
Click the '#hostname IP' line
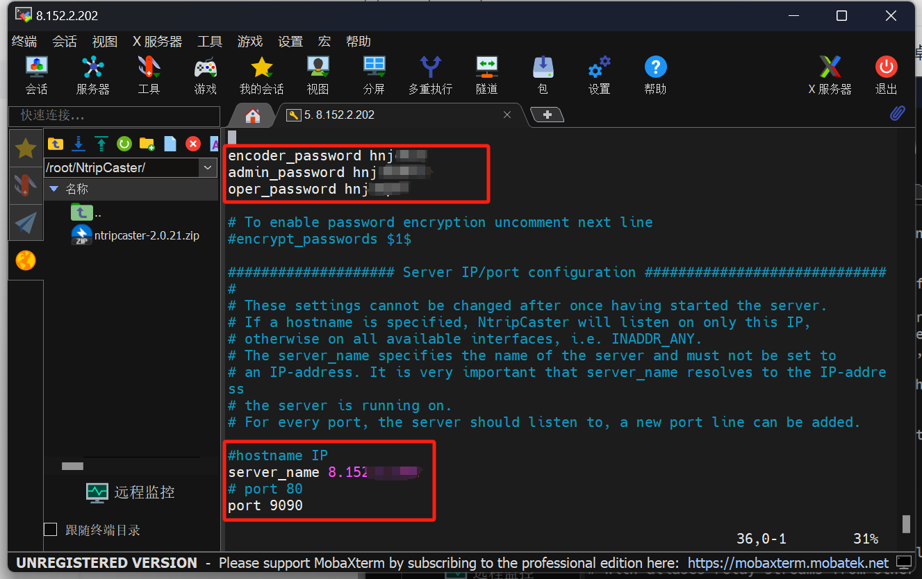[278, 455]
